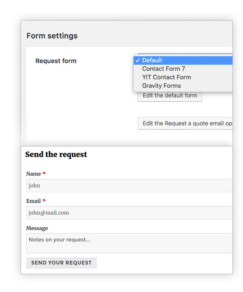Click the red asterisk next to Email
The image size is (243, 292).
[44, 201]
